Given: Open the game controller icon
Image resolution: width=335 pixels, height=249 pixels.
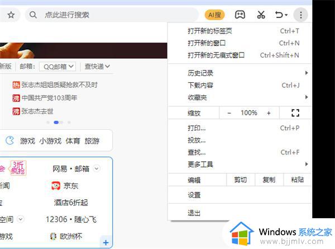Looking at the screenshot, I should (240, 15).
